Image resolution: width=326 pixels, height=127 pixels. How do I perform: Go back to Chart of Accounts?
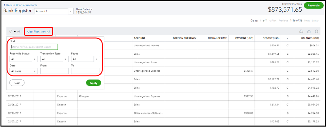20,5
